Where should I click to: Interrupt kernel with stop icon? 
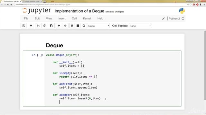point(78,26)
